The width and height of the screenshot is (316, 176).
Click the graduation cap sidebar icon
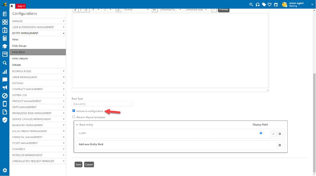(5, 47)
